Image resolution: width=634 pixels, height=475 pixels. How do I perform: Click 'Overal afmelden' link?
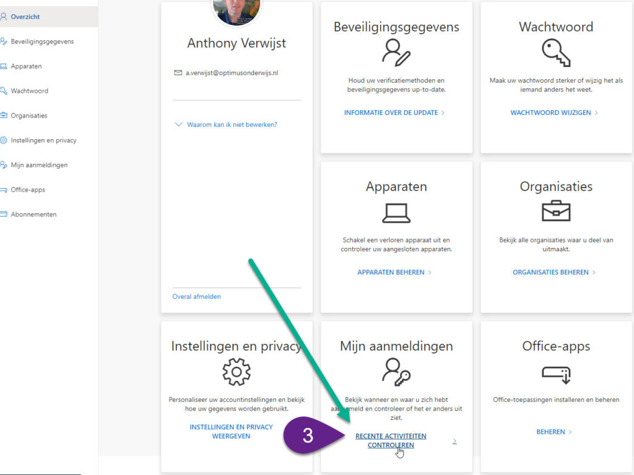click(196, 296)
